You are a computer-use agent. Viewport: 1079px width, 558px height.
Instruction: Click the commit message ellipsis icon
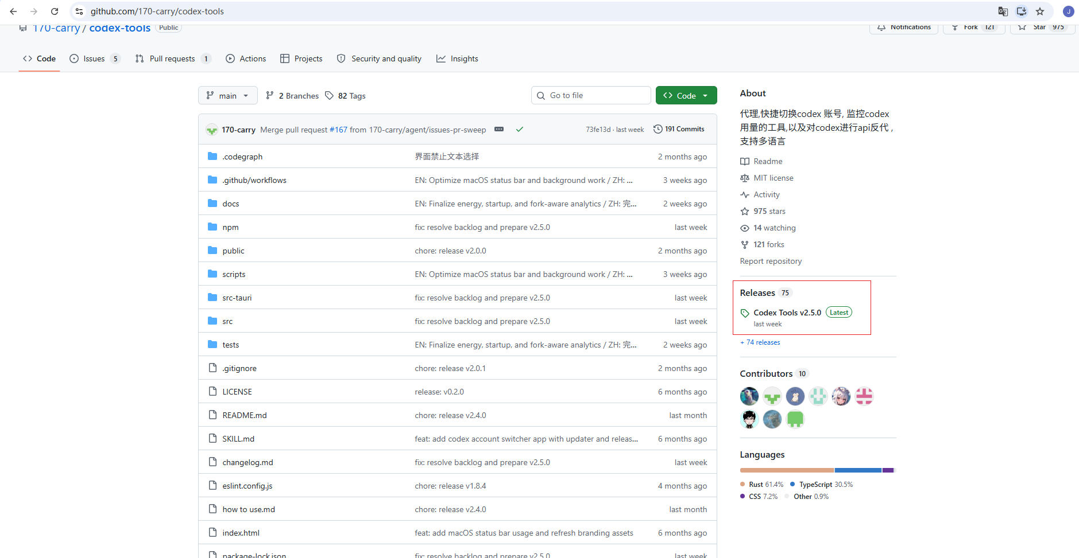click(499, 129)
